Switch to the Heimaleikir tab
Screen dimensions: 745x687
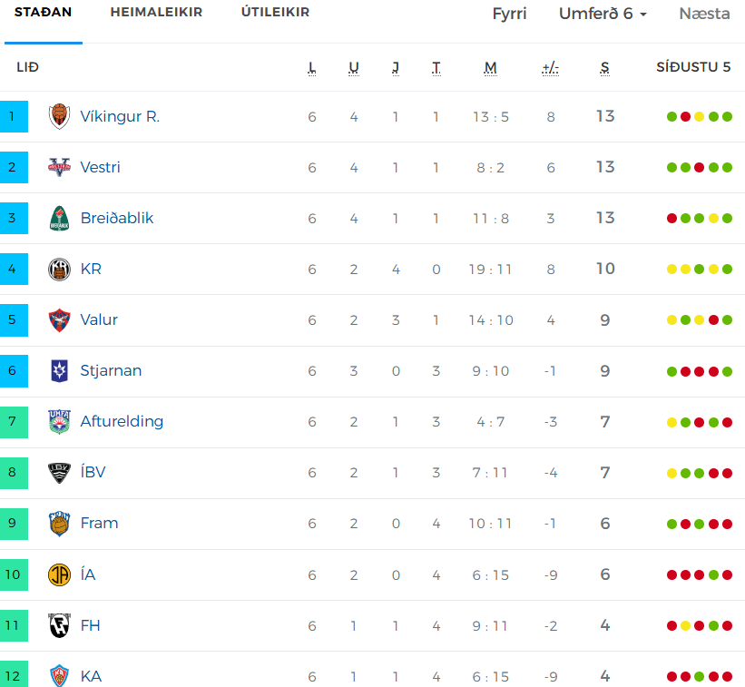point(156,12)
